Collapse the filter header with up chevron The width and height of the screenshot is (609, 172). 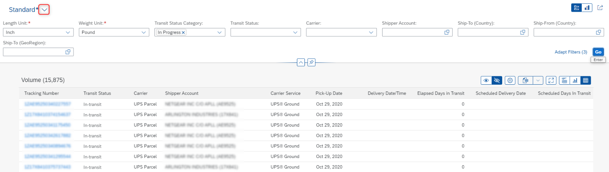click(301, 62)
